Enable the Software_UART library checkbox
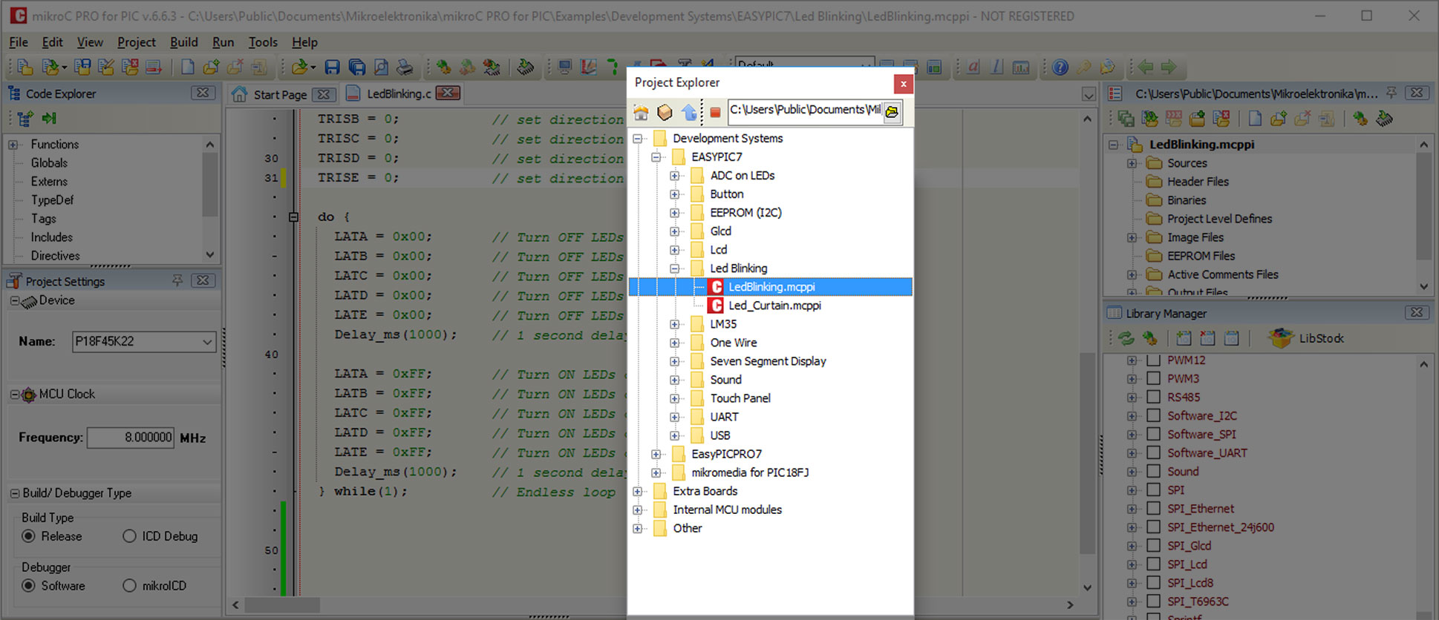The width and height of the screenshot is (1439, 620). [1153, 452]
